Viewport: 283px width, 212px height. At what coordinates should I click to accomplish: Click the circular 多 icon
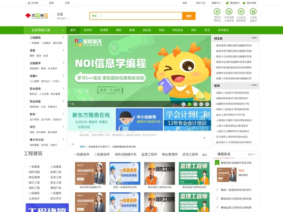(x=217, y=12)
